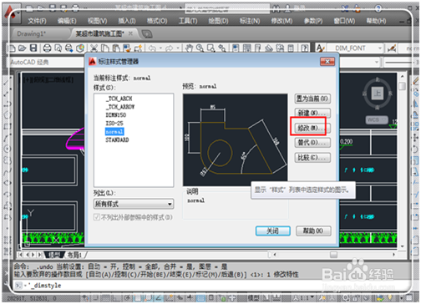Open the 格式(O) menu
The image size is (421, 304).
(x=157, y=21)
